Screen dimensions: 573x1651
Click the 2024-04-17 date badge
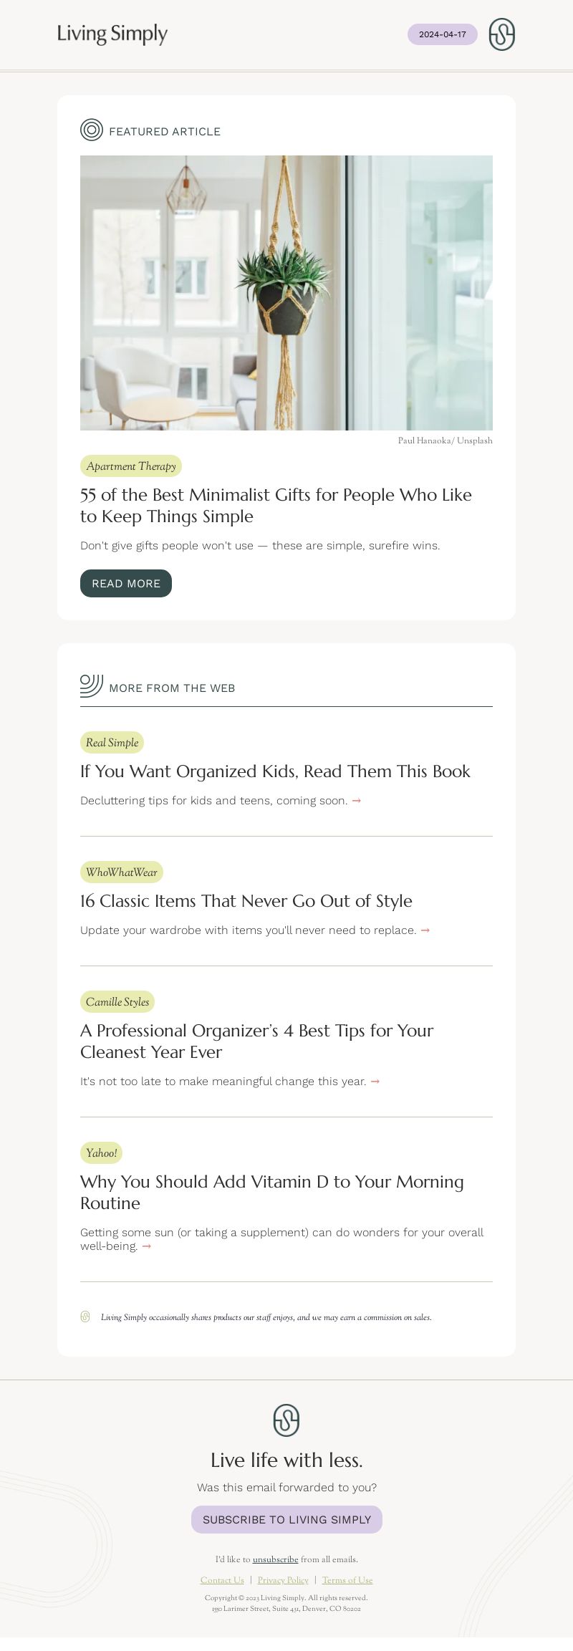click(443, 34)
